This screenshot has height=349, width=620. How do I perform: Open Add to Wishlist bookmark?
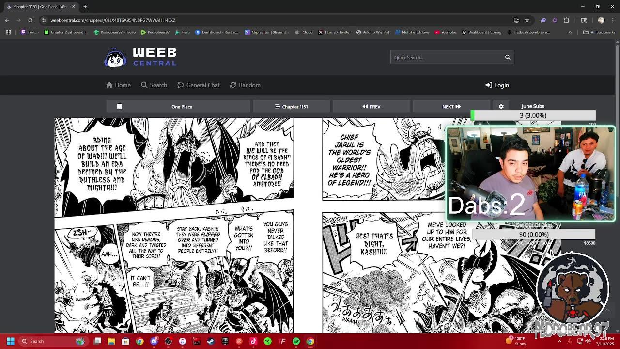pyautogui.click(x=372, y=32)
